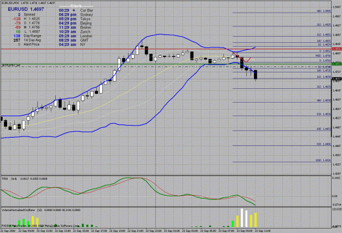Select the 1080 level line near chart bottom
The height and width of the screenshot is (233, 342).
pyautogui.click(x=282, y=162)
